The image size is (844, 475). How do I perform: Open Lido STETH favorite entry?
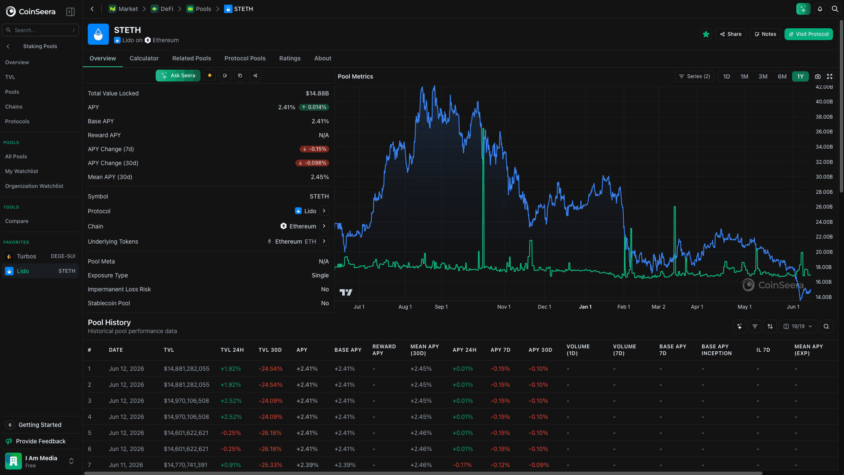click(x=41, y=271)
